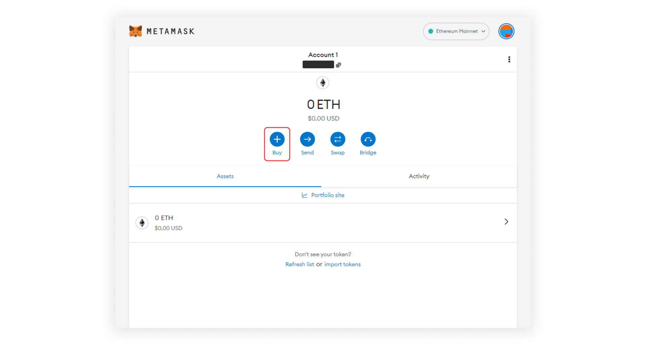Open the Bridge icon
The width and height of the screenshot is (646, 345).
tap(368, 139)
